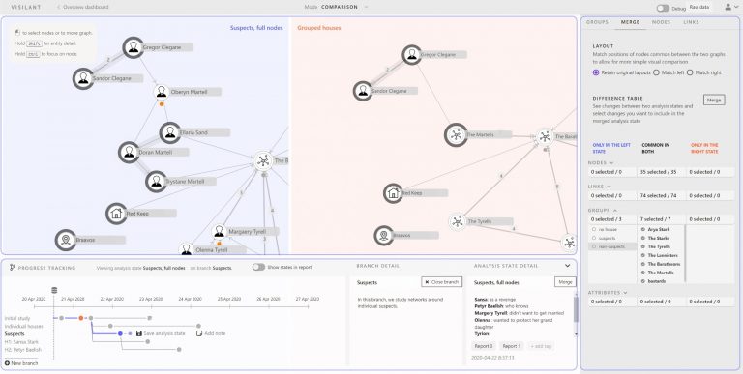This screenshot has height=374, width=743.
Task: Click The Tyrells group node
Action: click(x=458, y=221)
